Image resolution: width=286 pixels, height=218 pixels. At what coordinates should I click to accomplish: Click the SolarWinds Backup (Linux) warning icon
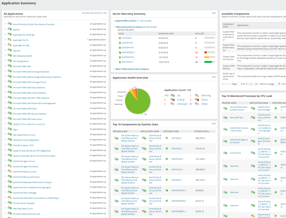pyautogui.click(x=10, y=171)
